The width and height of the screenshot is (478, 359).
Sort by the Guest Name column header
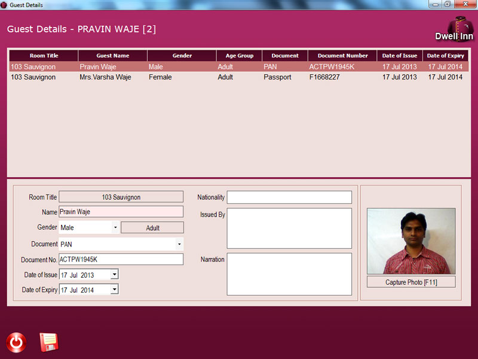click(x=112, y=56)
